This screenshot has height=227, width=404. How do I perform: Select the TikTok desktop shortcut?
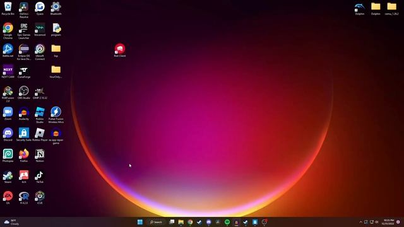pos(40,177)
